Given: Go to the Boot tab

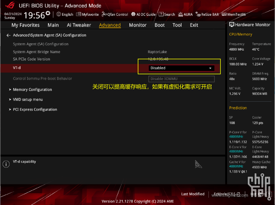Looking at the screenshot, I should pos(160,25).
